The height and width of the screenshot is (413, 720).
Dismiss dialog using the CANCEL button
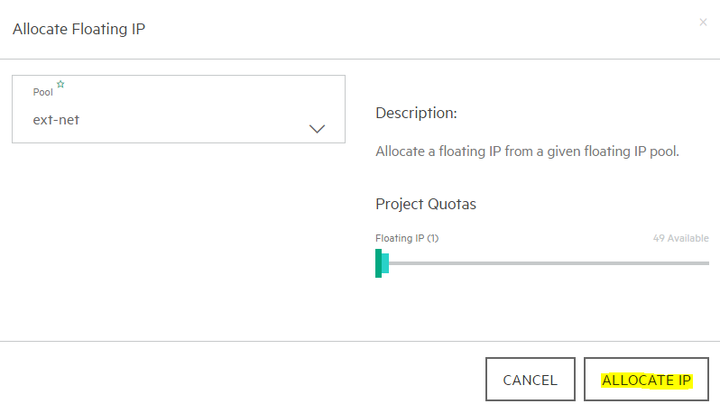coord(531,379)
